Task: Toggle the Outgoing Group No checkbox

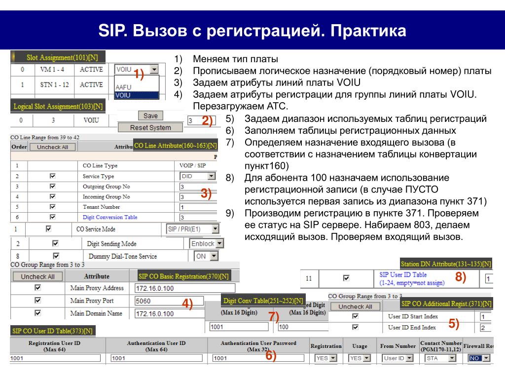Action: (x=52, y=186)
